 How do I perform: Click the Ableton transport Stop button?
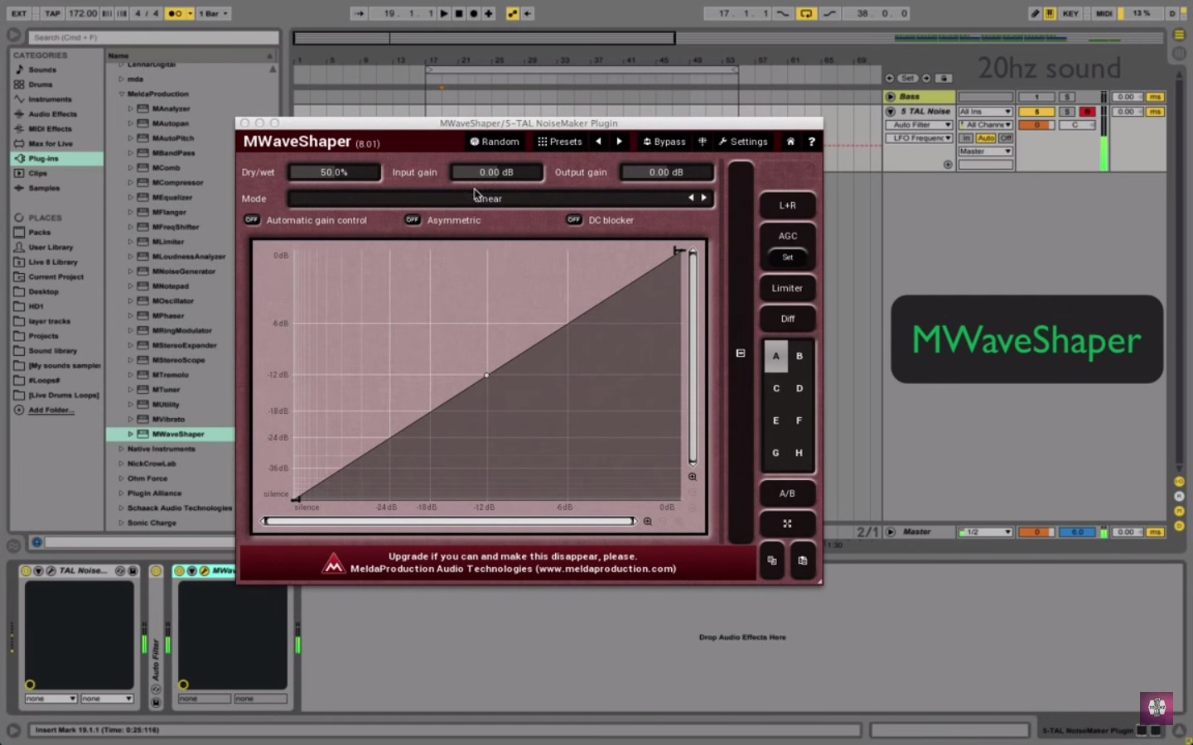[x=459, y=13]
